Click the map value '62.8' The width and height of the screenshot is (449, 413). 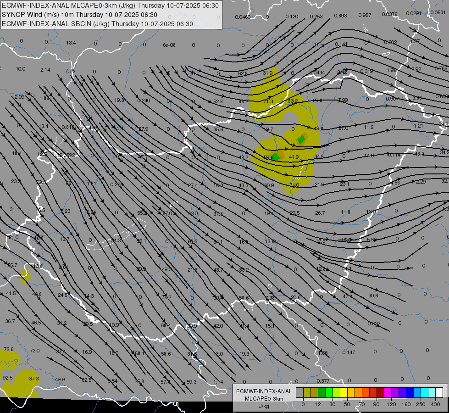click(x=243, y=74)
